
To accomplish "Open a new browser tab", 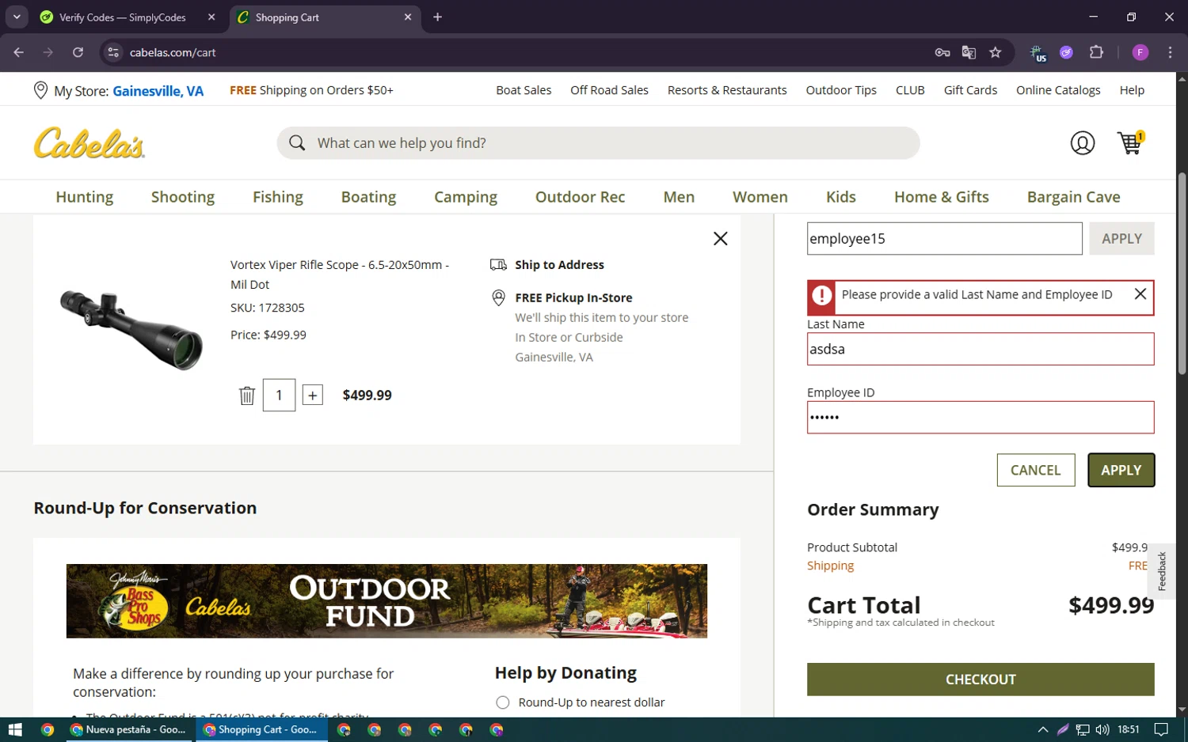I will (437, 17).
